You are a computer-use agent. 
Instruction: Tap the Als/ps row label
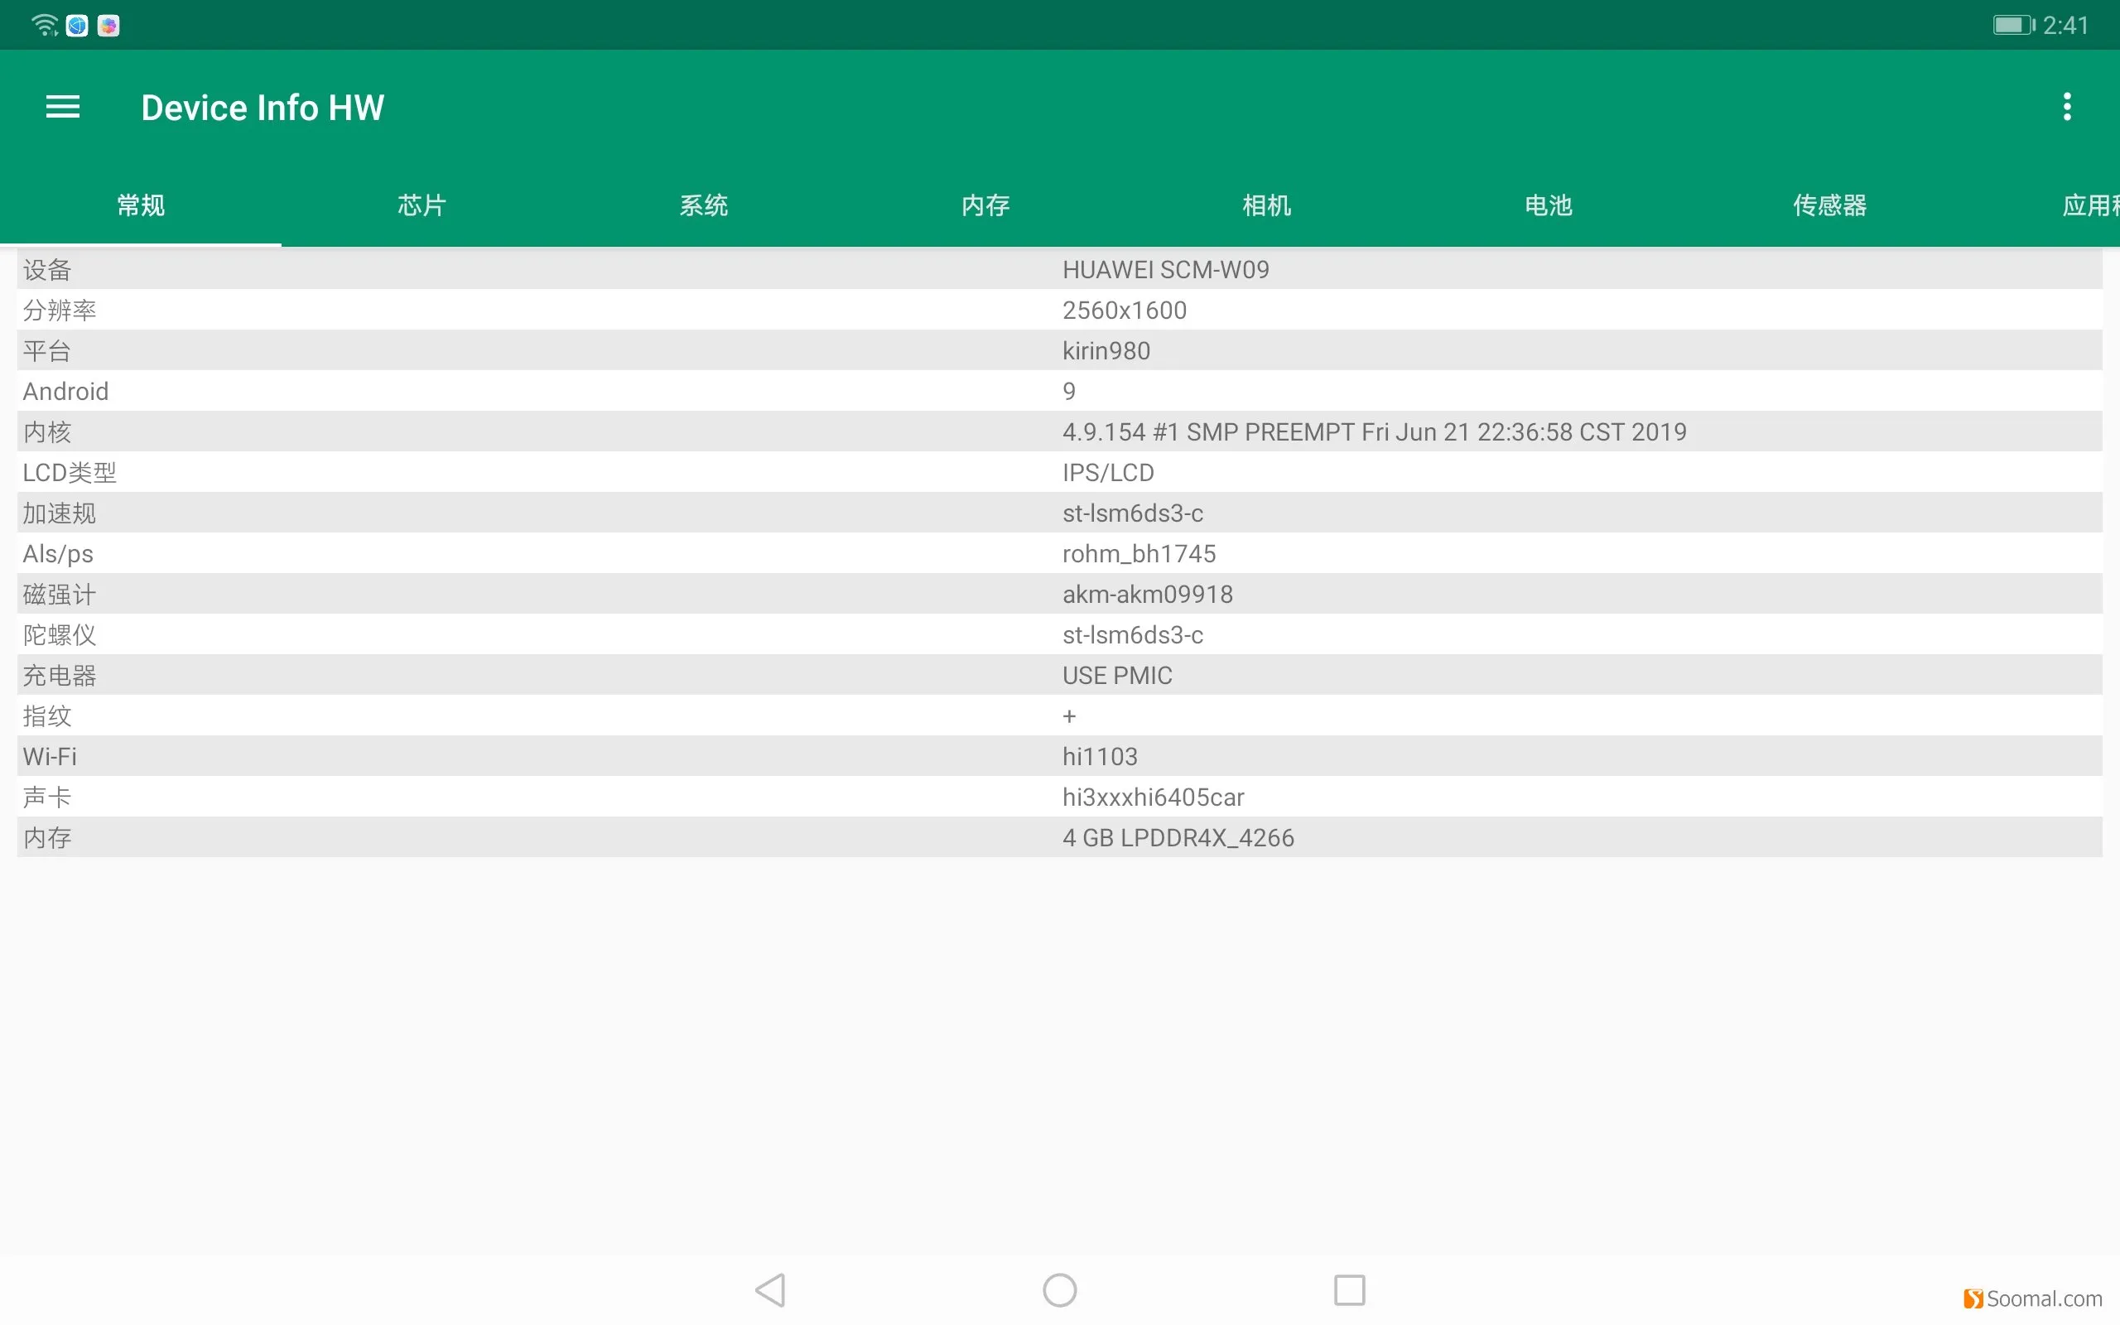[58, 554]
